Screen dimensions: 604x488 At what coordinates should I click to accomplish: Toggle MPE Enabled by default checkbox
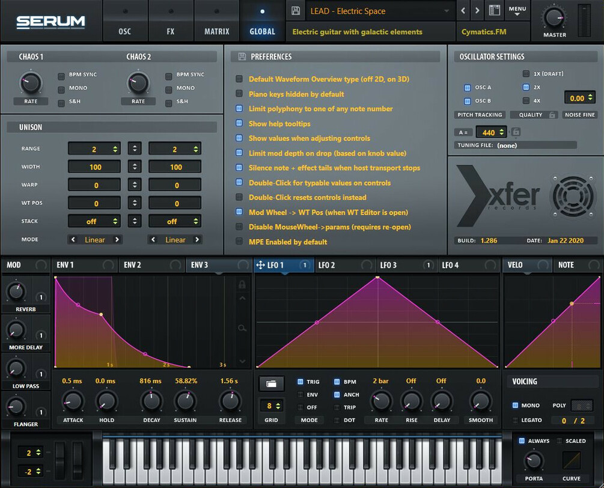tap(239, 242)
